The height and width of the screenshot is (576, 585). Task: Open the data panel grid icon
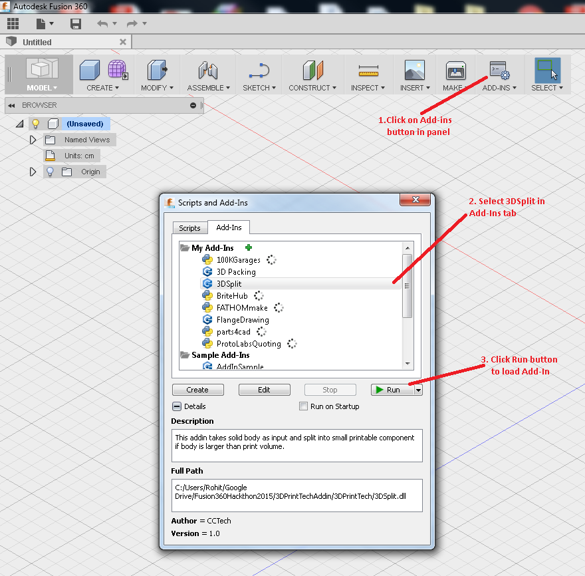pos(13,24)
